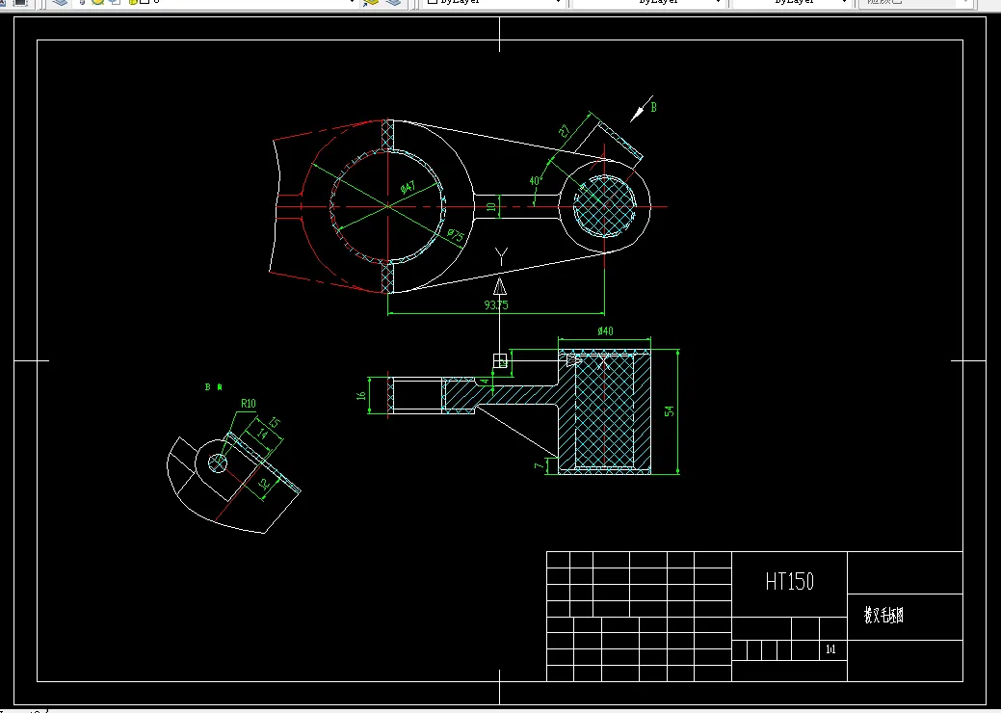Click the UCS origin square marker
This screenshot has width=1001, height=713.
pos(501,360)
